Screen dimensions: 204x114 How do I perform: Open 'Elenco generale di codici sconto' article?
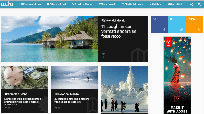click(23, 102)
